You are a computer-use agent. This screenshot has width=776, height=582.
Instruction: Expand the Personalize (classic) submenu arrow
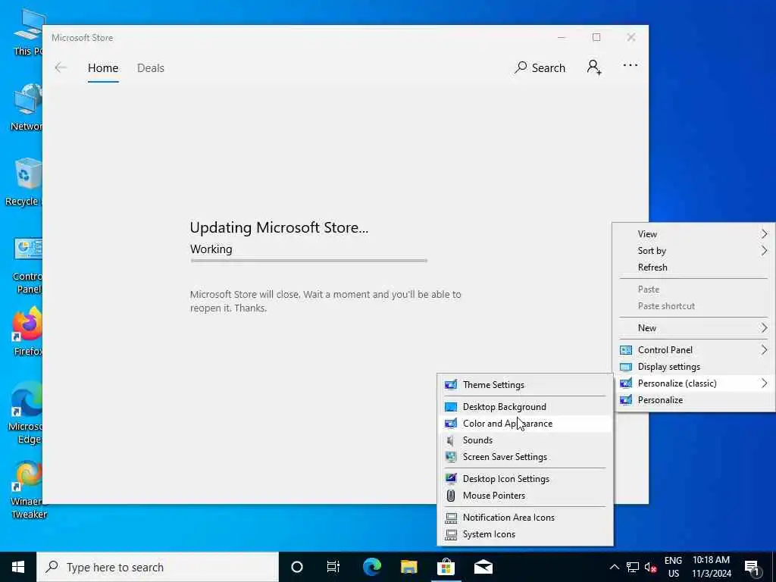pyautogui.click(x=764, y=383)
